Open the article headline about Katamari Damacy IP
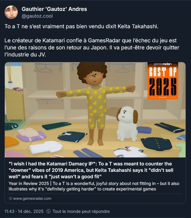Image resolution: width=191 pixels, height=218 pixels. pyautogui.click(x=91, y=170)
